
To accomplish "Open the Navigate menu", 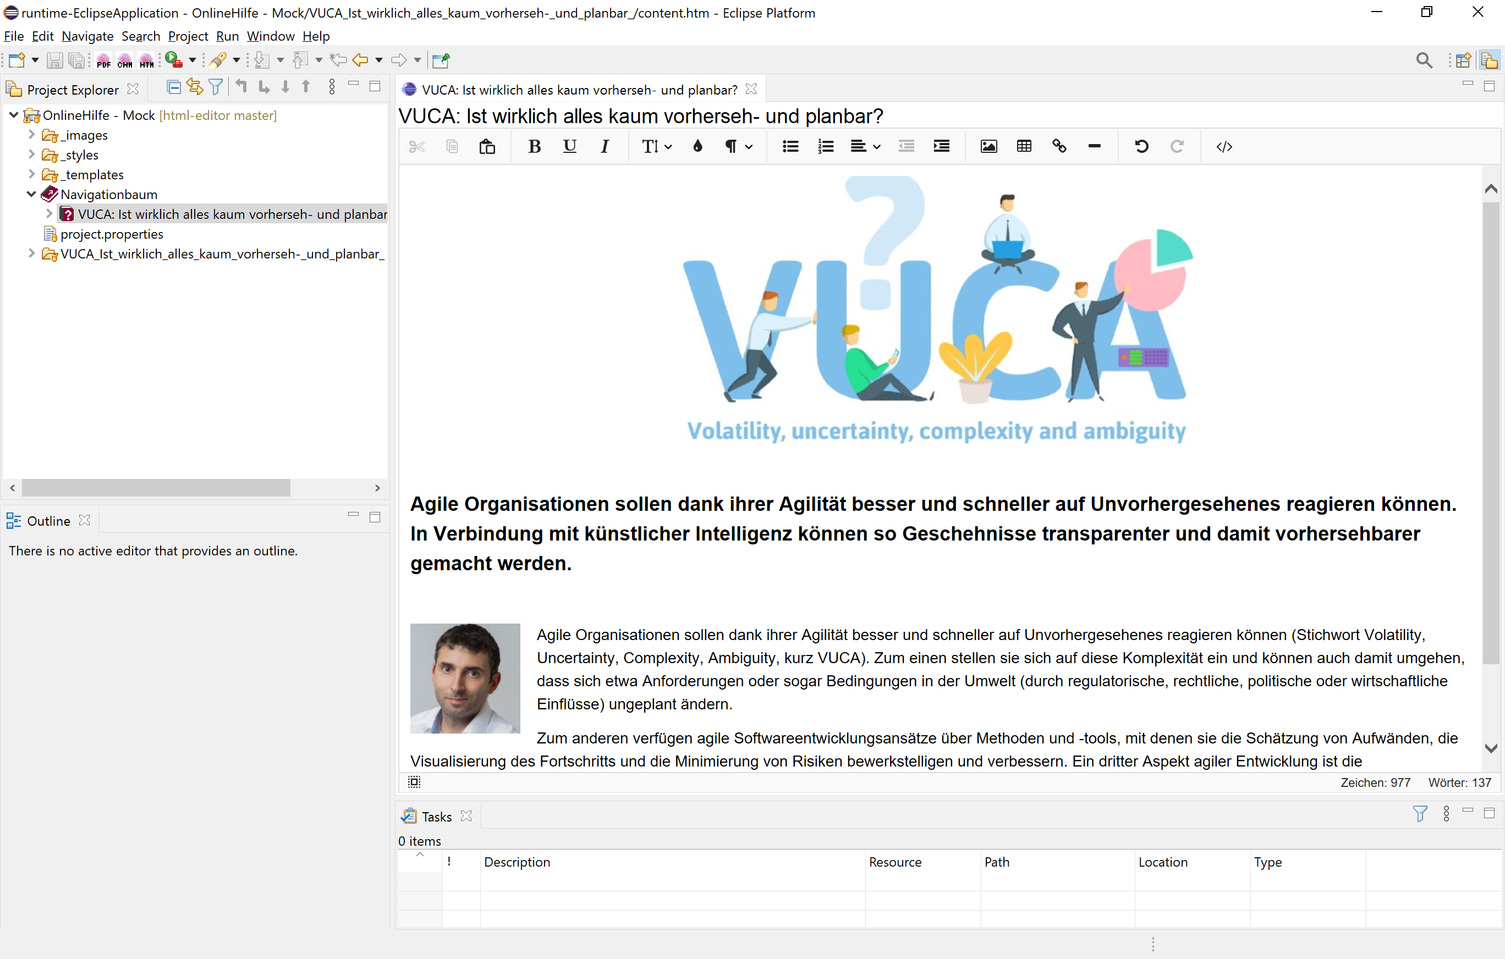I will [87, 36].
